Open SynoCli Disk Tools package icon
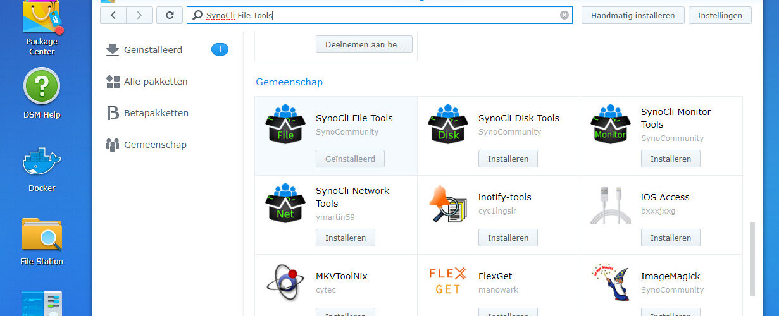Image resolution: width=779 pixels, height=316 pixels. tap(448, 124)
